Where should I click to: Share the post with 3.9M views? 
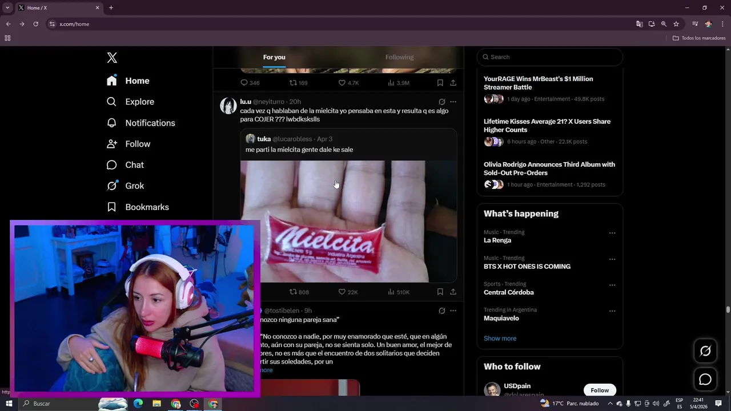point(453,83)
